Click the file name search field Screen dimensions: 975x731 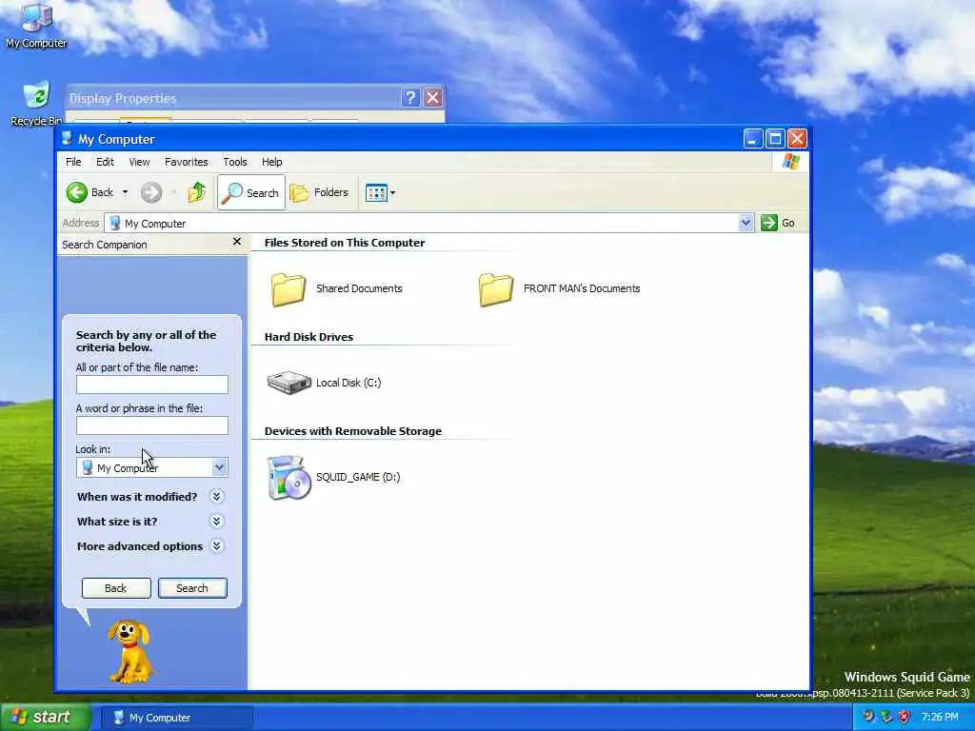[152, 385]
